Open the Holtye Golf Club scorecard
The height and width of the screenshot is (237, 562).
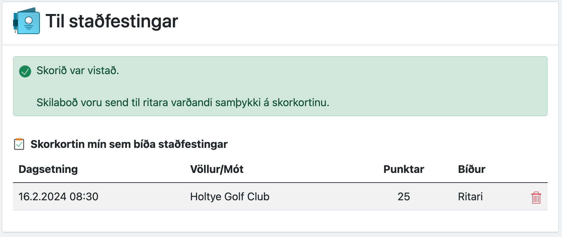(229, 197)
